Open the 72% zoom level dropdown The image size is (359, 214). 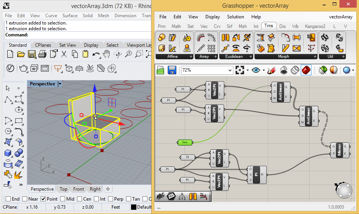(x=230, y=70)
